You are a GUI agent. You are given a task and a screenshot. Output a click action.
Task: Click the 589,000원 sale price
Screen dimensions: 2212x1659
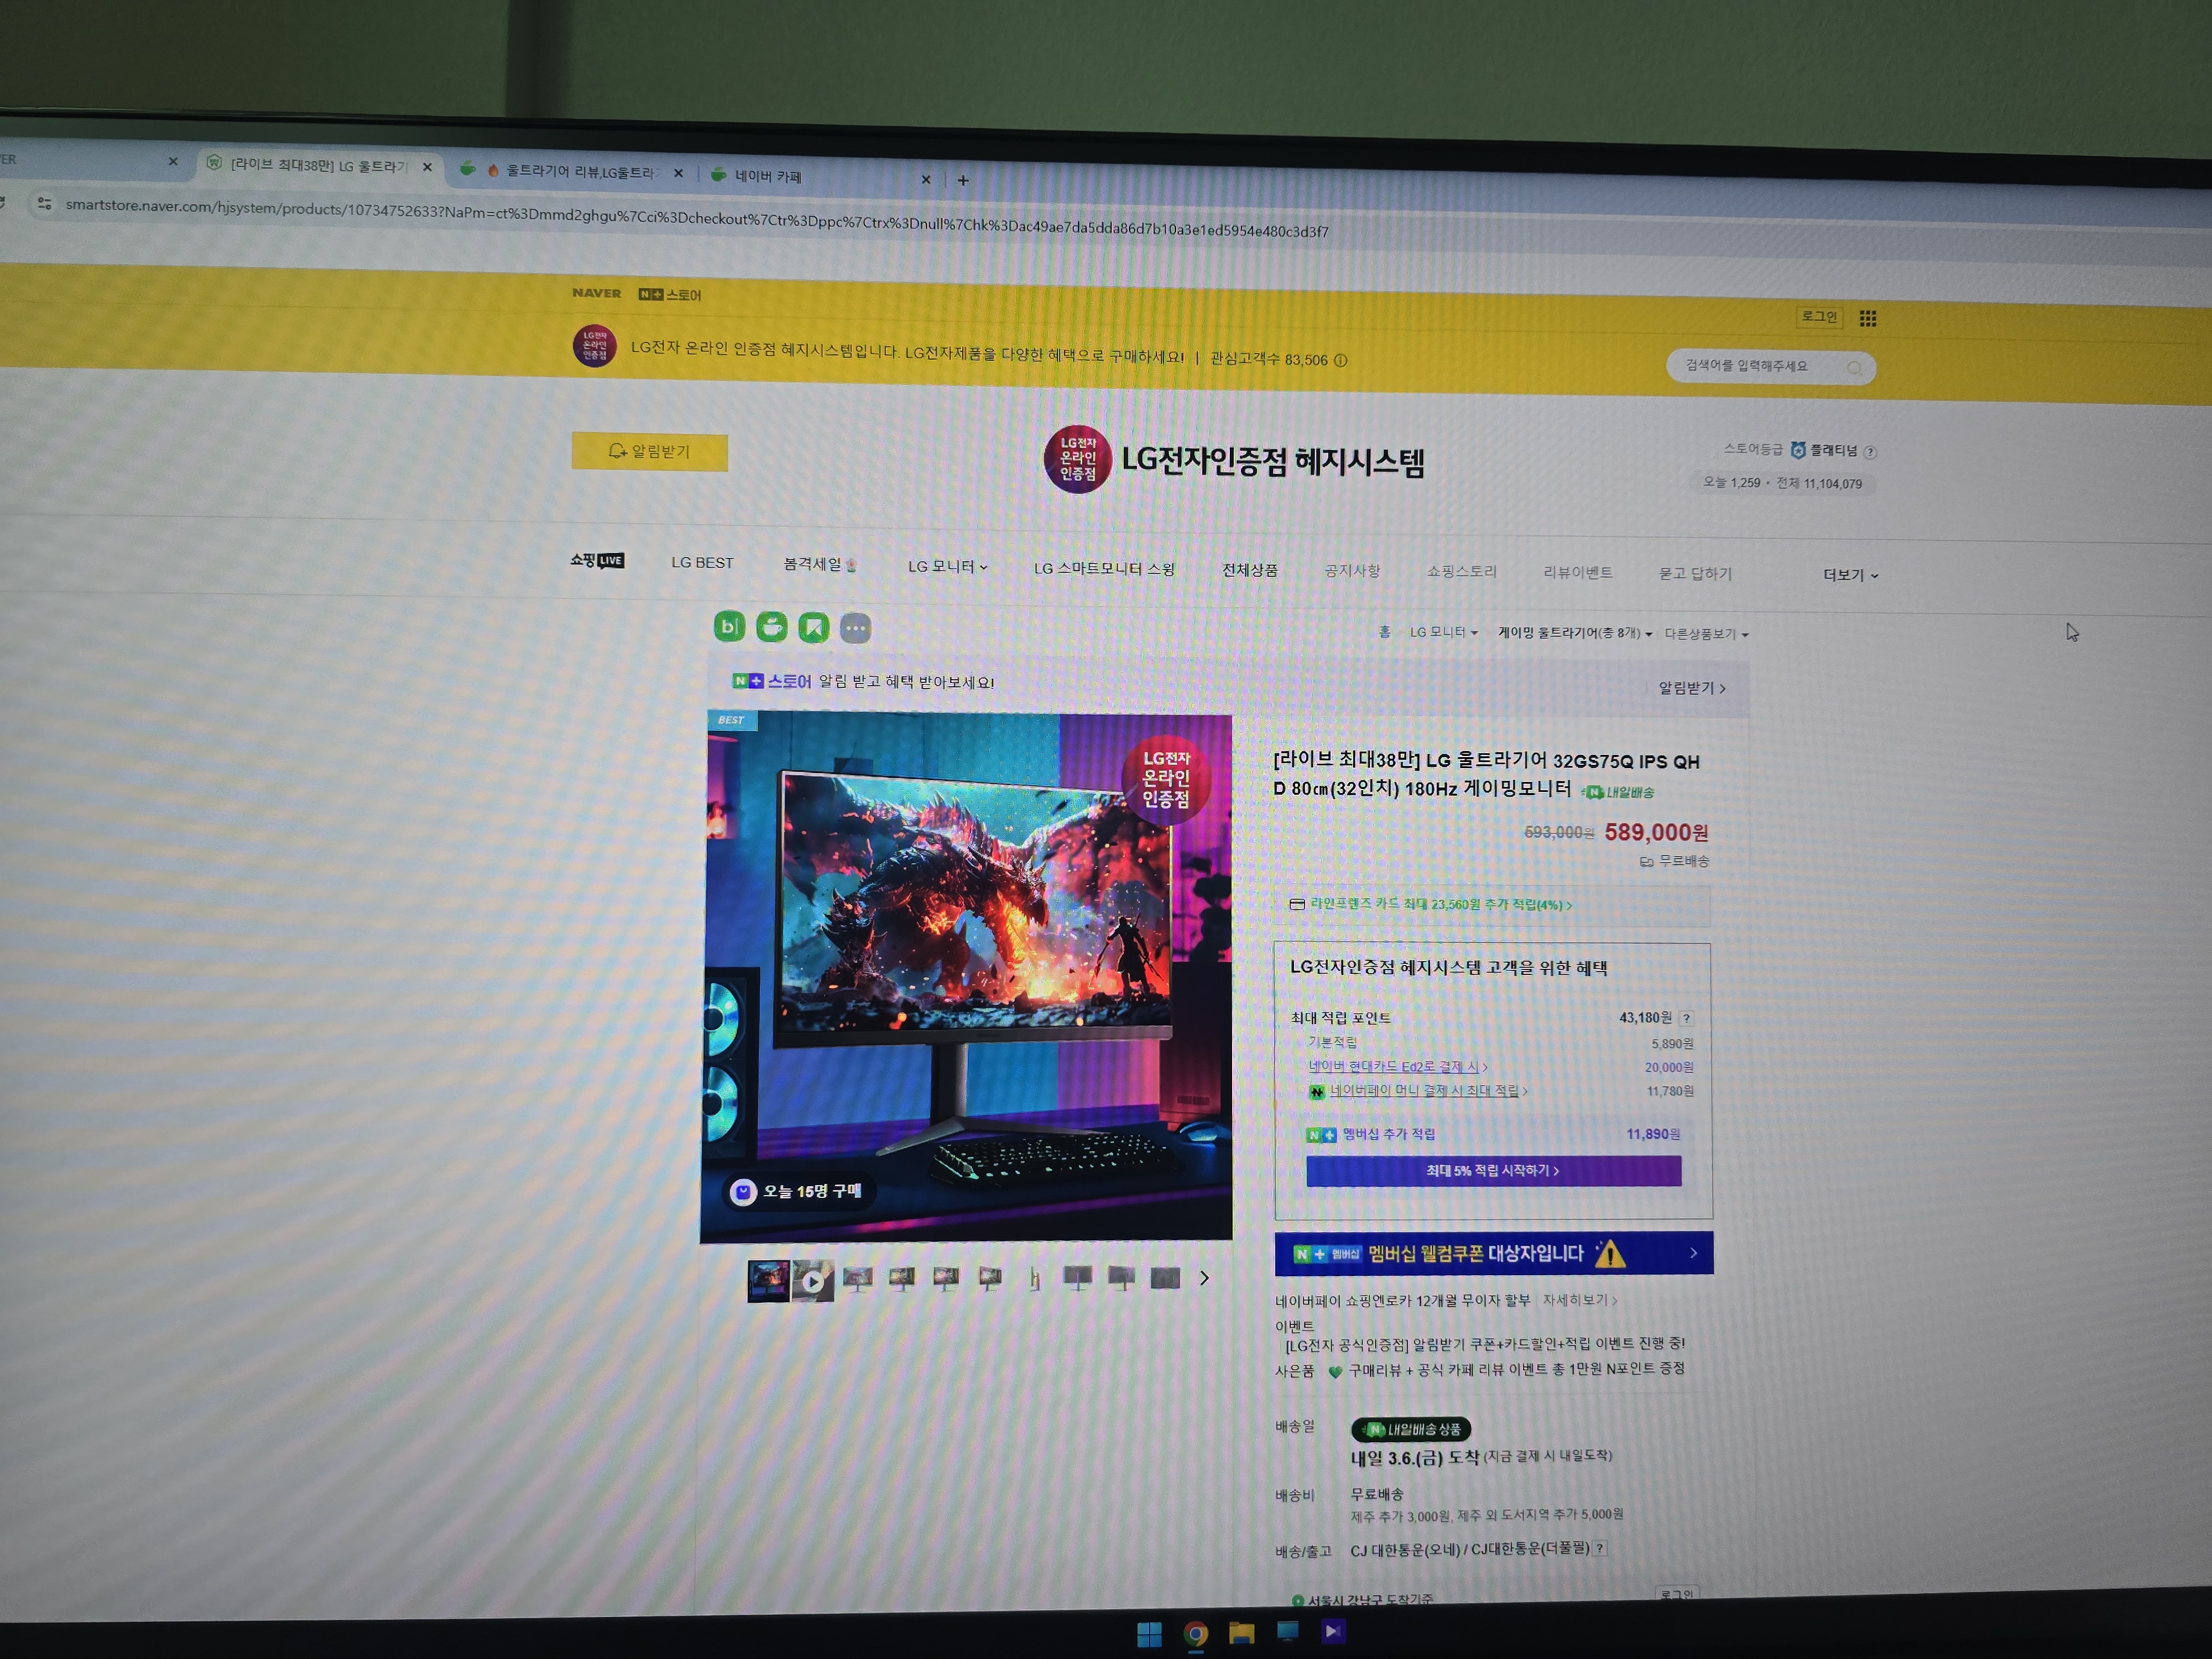click(x=1656, y=832)
